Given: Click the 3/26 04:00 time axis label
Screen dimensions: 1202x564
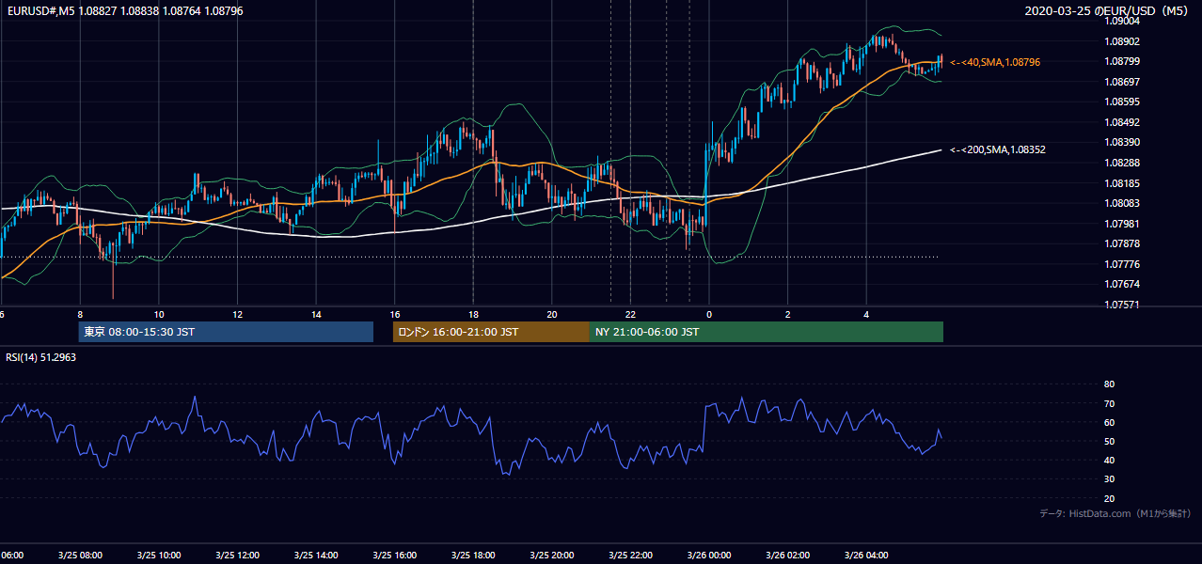Looking at the screenshot, I should tap(866, 555).
